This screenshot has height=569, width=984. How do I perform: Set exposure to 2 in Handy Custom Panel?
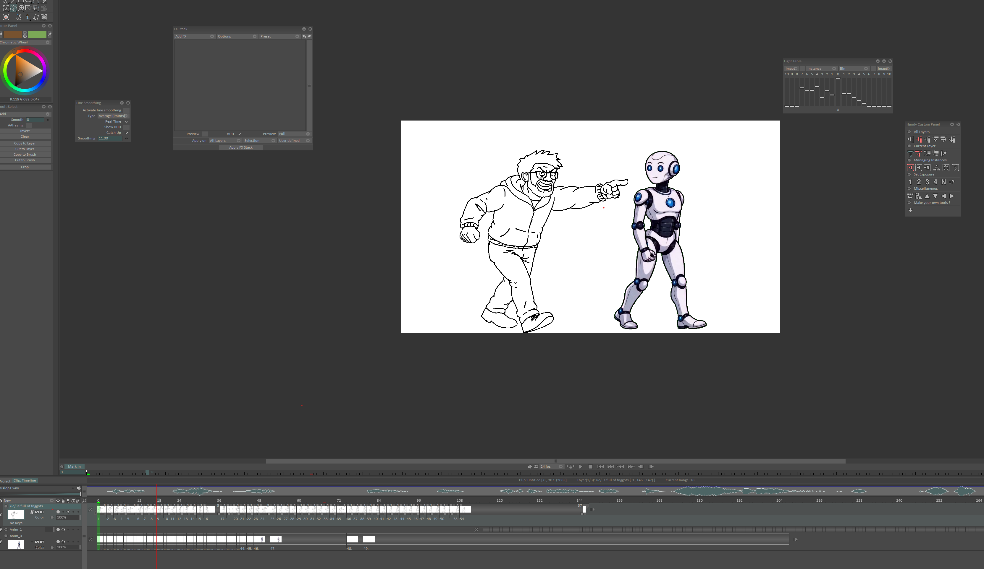[919, 182]
